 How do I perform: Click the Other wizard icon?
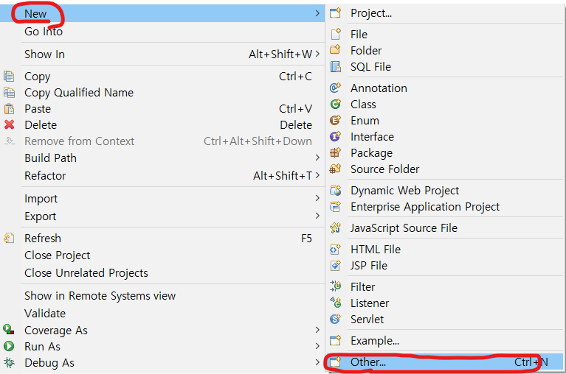click(335, 361)
